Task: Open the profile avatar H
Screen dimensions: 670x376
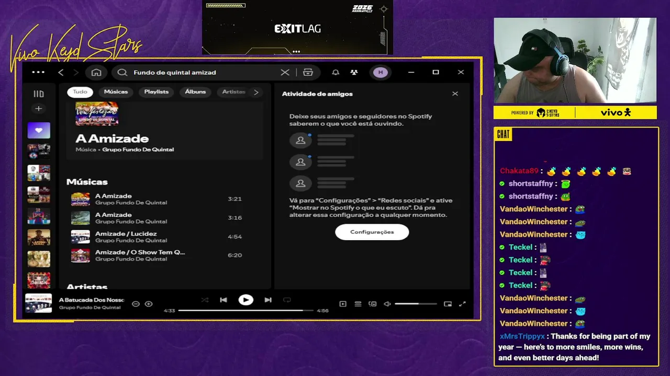Action: [x=381, y=73]
